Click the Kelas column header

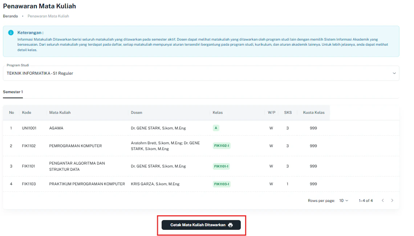(x=218, y=113)
